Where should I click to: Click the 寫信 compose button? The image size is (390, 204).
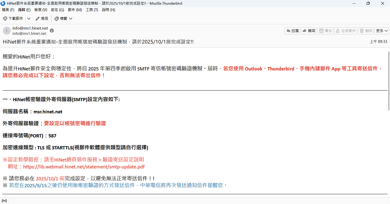coord(42,19)
